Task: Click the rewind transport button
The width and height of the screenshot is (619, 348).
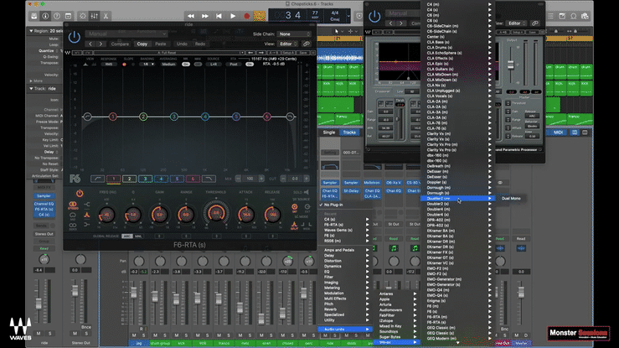Action: (x=191, y=16)
